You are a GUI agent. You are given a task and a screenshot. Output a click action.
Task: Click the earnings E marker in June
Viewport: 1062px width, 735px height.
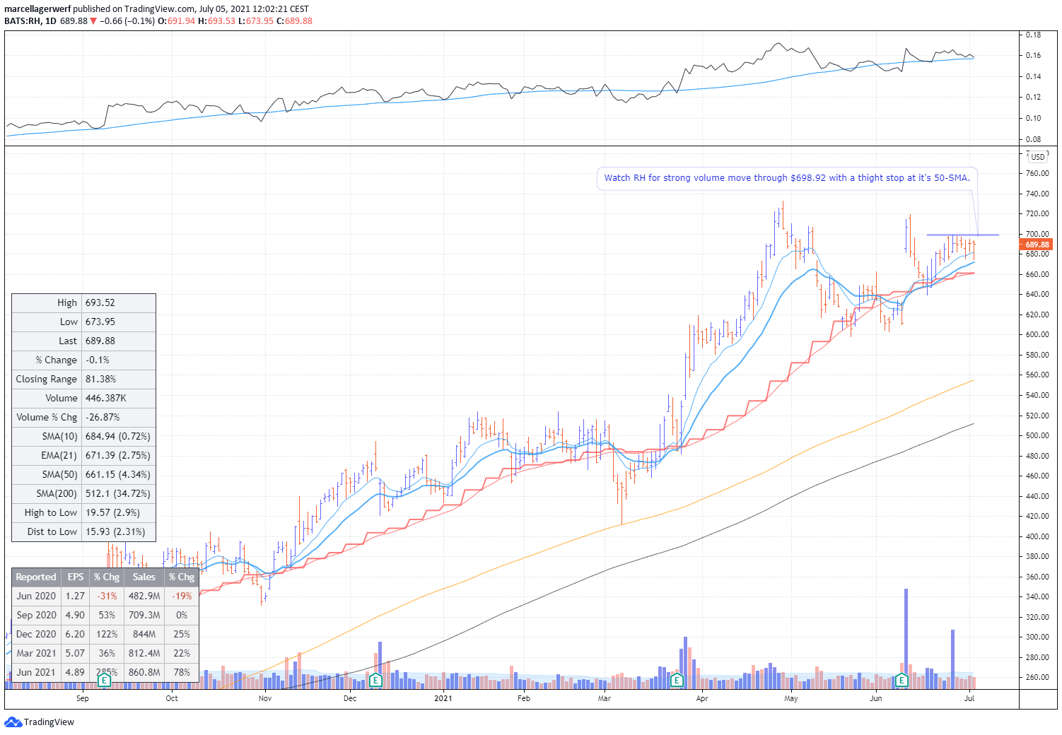[901, 681]
